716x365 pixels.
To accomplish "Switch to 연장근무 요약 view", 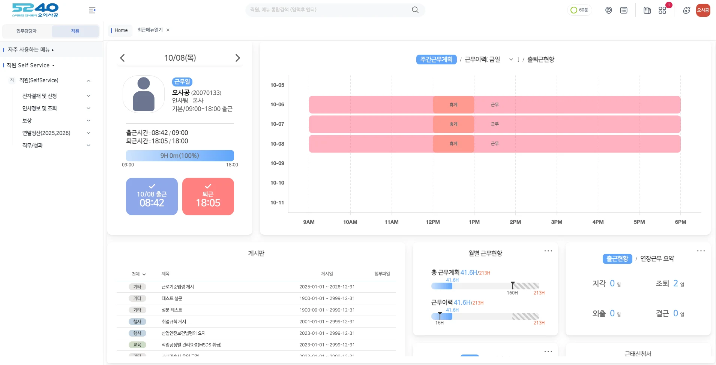I will click(657, 259).
